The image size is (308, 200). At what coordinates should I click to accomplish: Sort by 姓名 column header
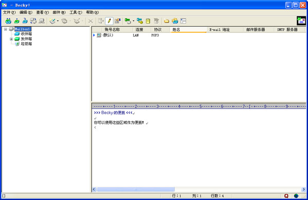188,30
